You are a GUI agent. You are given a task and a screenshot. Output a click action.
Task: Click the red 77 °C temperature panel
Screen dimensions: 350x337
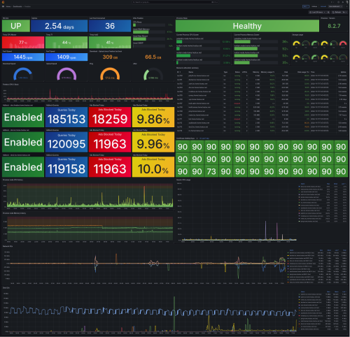point(23,43)
